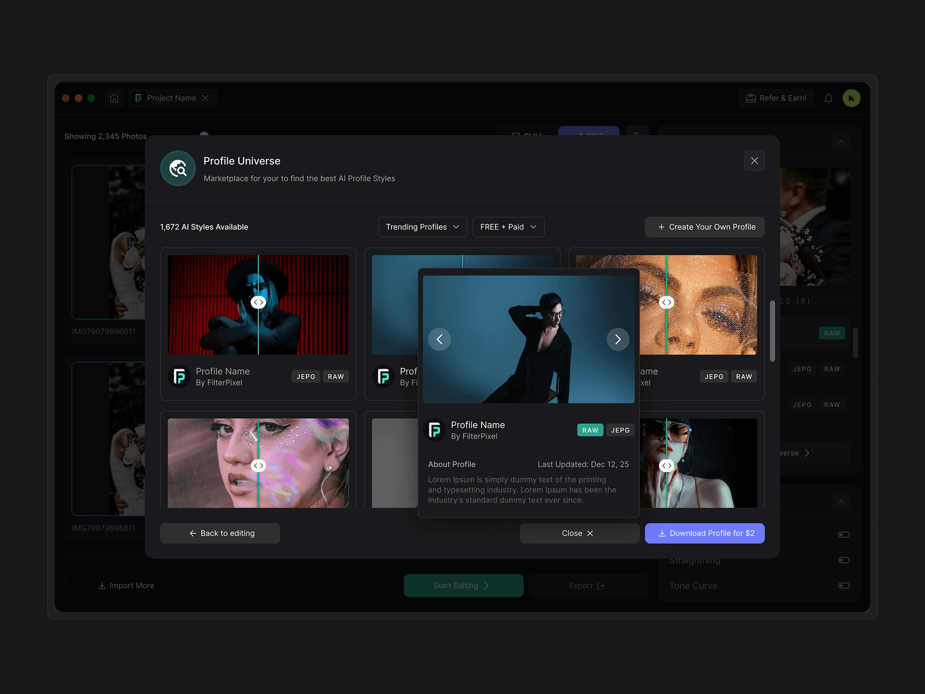925x694 pixels.
Task: Click the FilterPixel logo on the red portrait card
Action: click(x=179, y=376)
